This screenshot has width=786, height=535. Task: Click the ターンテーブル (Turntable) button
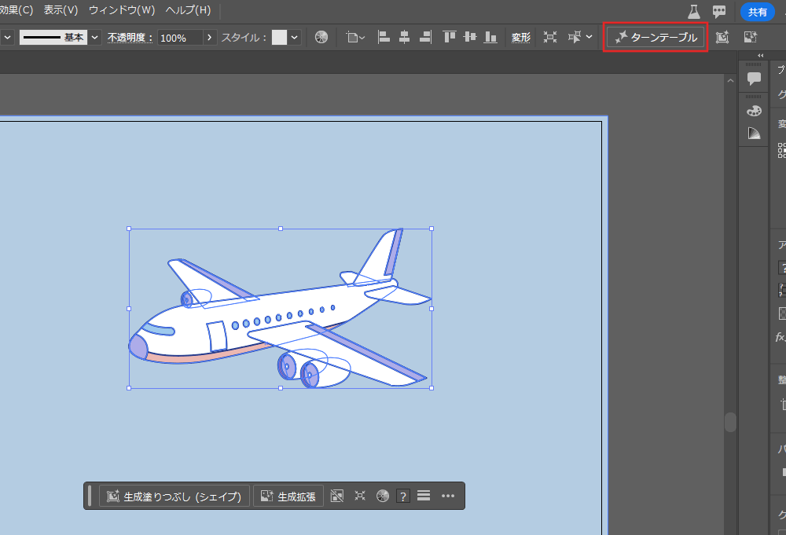[x=656, y=37]
